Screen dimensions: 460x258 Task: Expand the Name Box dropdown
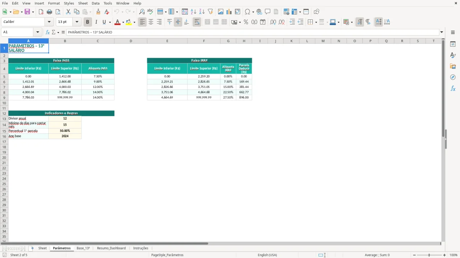[x=38, y=32]
